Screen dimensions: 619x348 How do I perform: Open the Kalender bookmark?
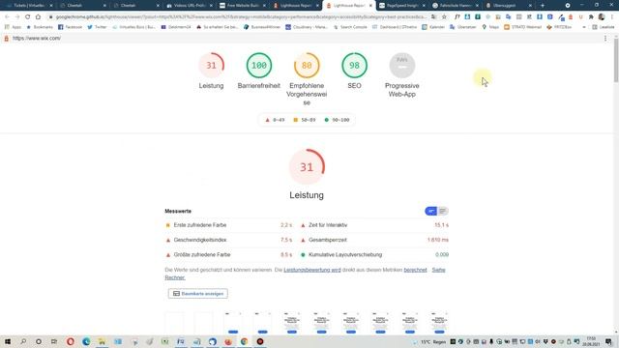click(433, 27)
